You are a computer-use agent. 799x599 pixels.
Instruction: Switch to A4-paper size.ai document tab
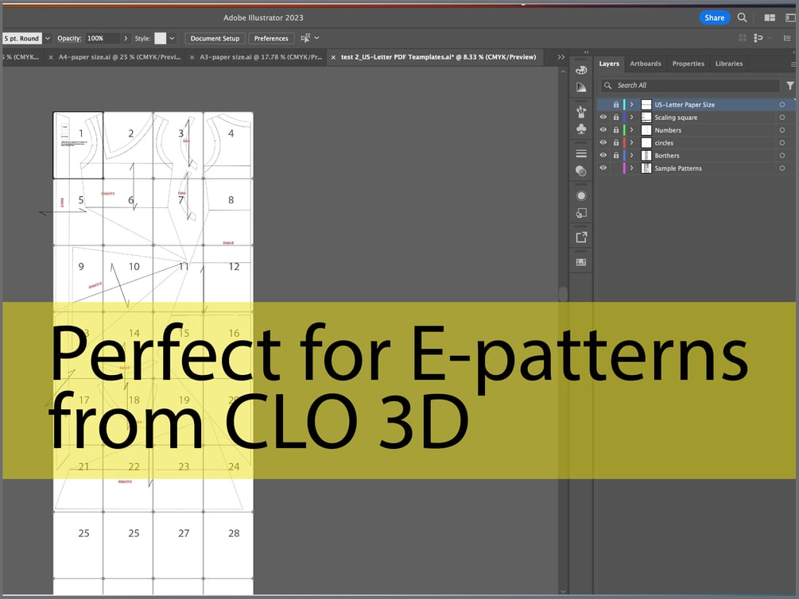pyautogui.click(x=120, y=57)
